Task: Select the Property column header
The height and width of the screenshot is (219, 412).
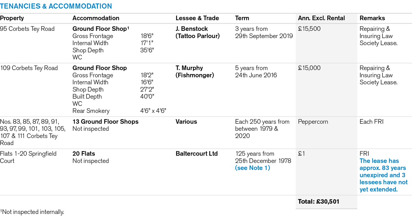Action: click(x=12, y=18)
